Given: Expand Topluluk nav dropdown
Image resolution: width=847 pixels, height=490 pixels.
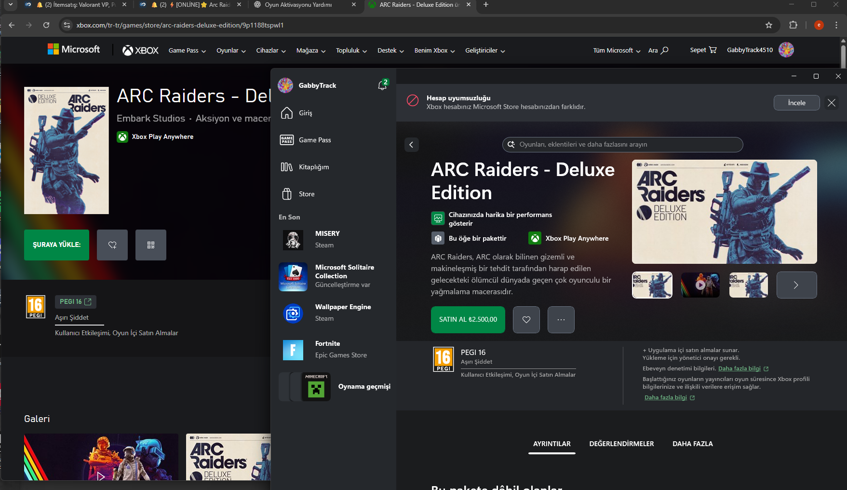Looking at the screenshot, I should coord(351,51).
